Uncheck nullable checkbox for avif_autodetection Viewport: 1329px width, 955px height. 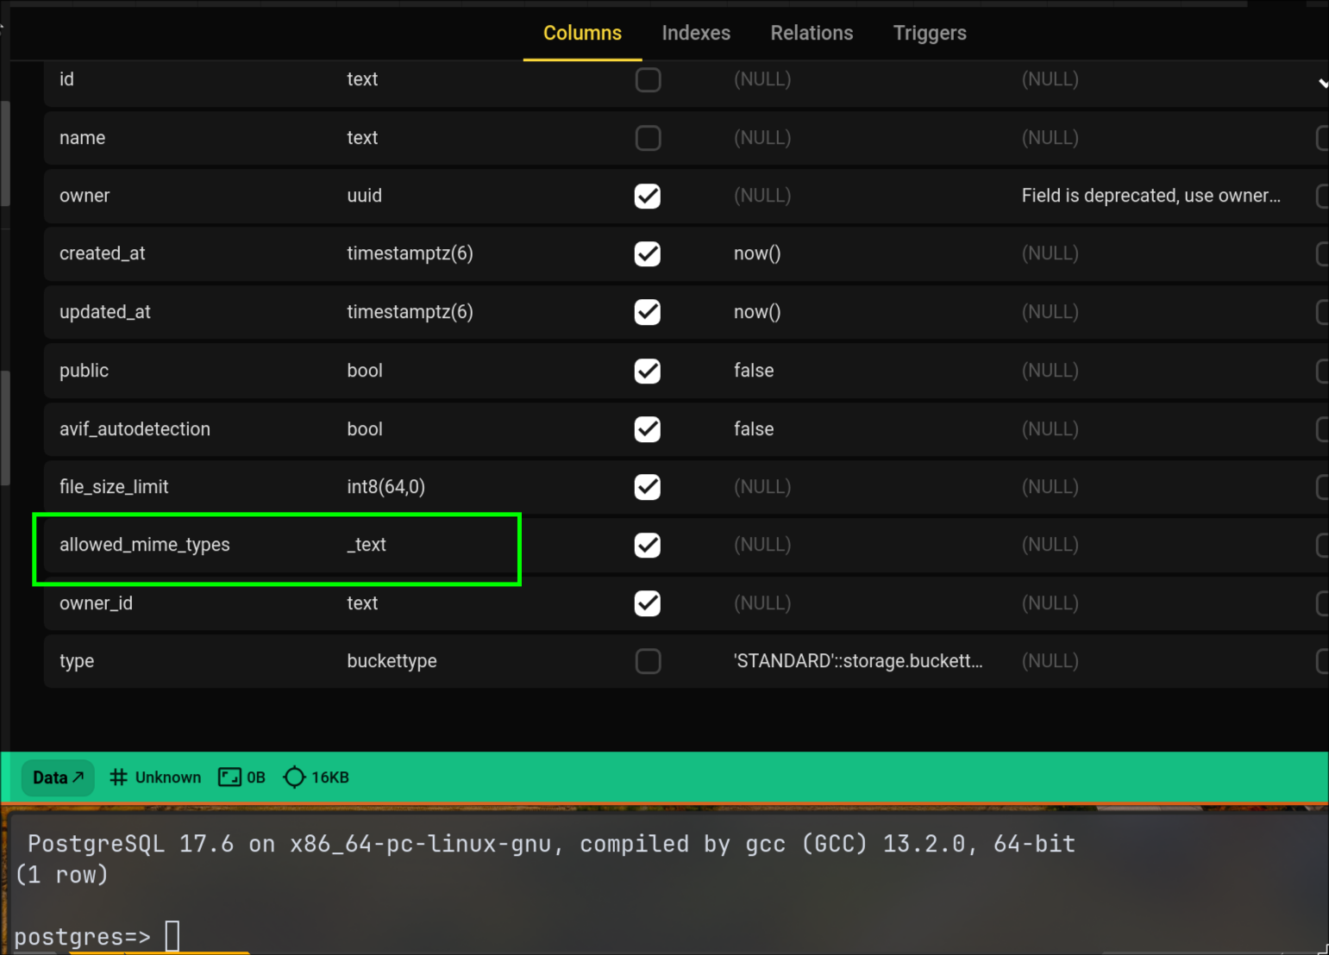648,429
